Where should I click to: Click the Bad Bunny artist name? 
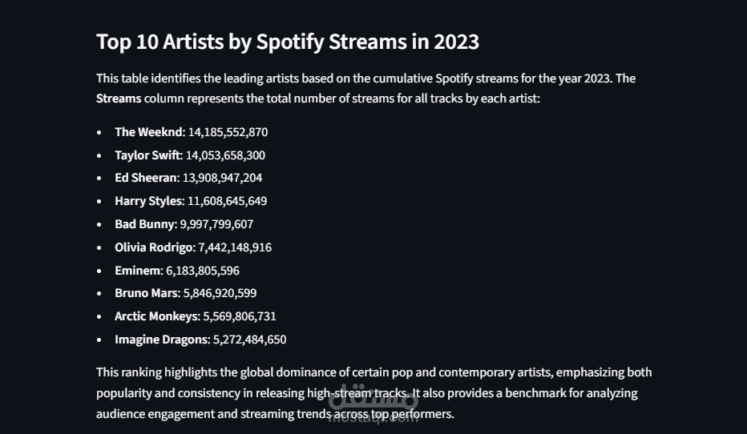click(143, 224)
